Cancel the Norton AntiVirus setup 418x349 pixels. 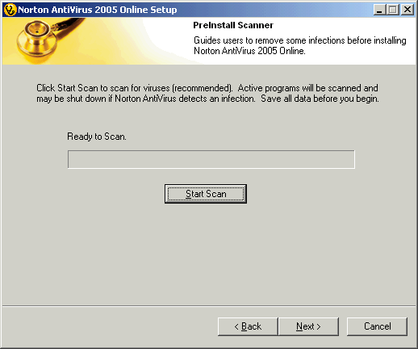[x=377, y=326]
